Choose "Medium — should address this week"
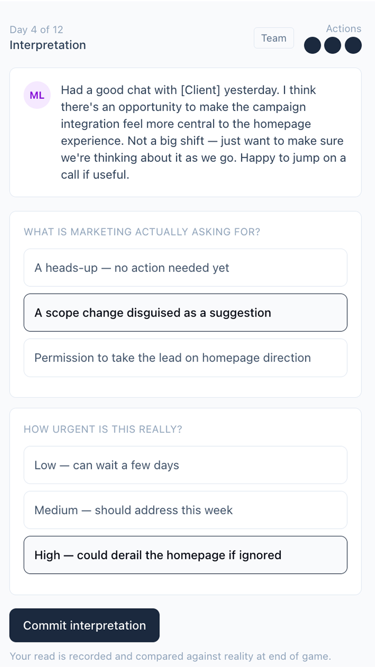375x667 pixels. click(185, 510)
